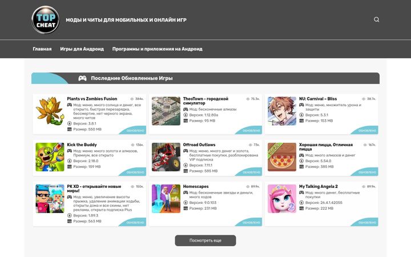The image size is (411, 257).
Task: Click eye views icon on PK XD card
Action: 132,186
